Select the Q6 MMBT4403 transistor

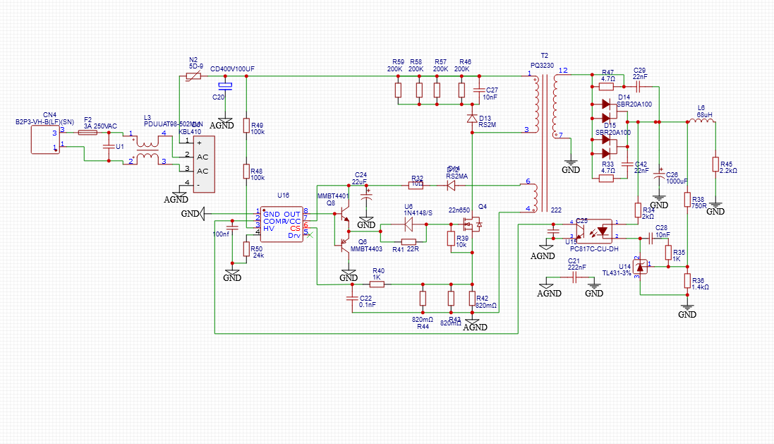click(x=344, y=244)
